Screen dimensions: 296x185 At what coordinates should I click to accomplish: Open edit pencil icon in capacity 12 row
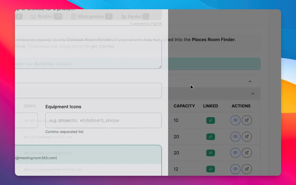(247, 169)
